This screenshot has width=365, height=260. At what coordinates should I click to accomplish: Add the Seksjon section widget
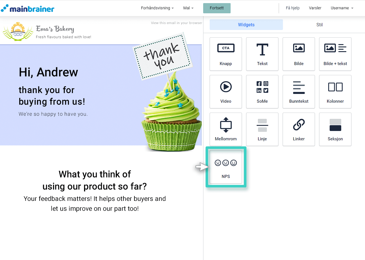[x=335, y=129]
